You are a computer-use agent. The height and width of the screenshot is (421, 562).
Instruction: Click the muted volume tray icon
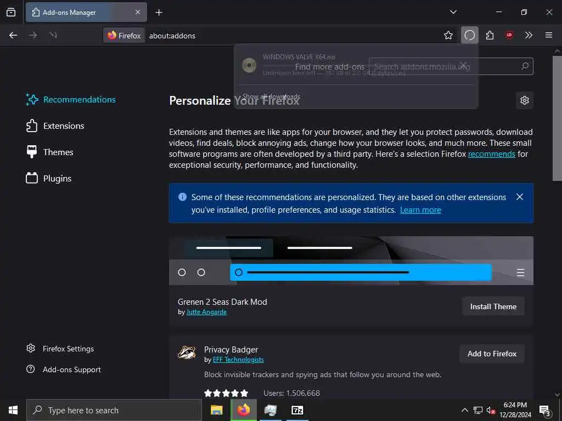(x=491, y=410)
